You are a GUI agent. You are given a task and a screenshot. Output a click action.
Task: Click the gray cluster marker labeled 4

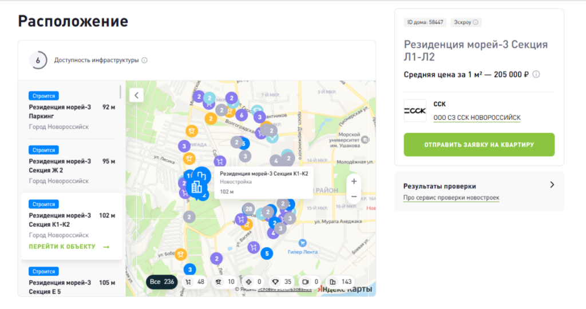click(276, 161)
